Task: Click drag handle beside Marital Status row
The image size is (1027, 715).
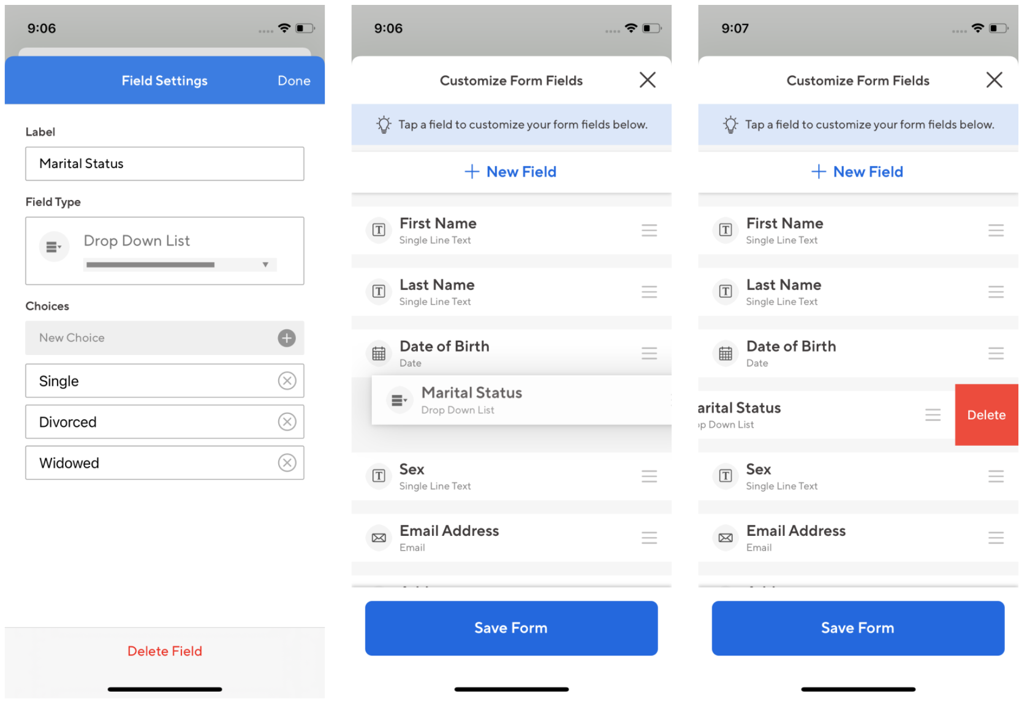Action: [x=933, y=415]
